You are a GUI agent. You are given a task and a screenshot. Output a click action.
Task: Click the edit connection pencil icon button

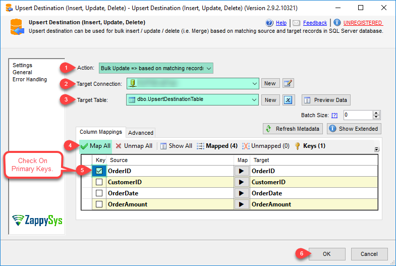(x=288, y=83)
